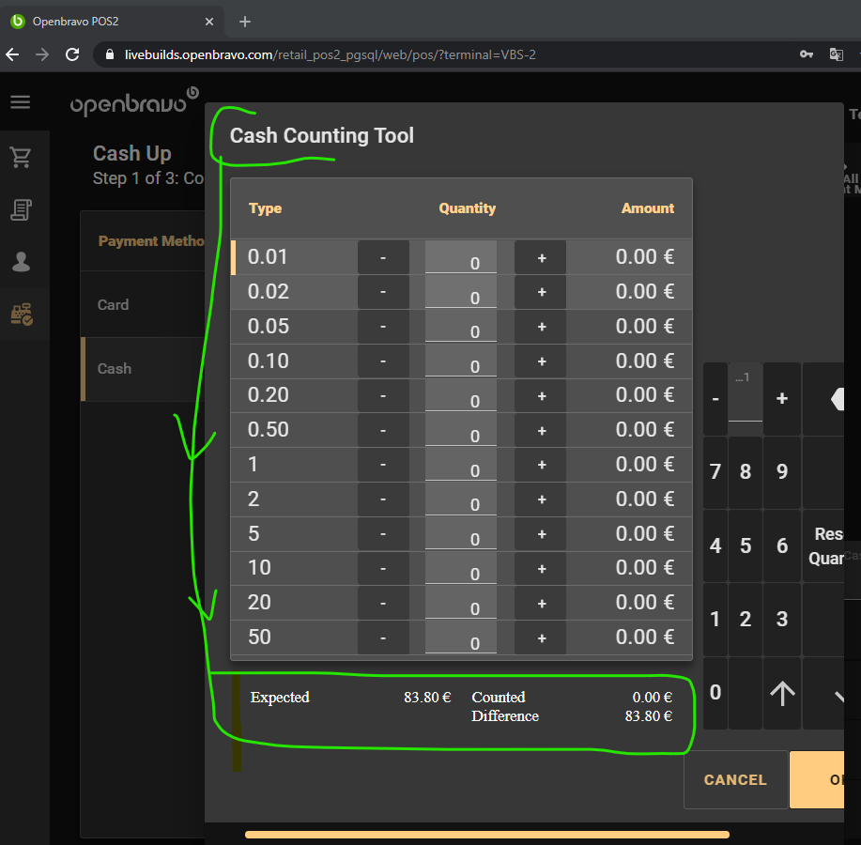The image size is (861, 845).
Task: Select the Cash payment method
Action: 141,369
